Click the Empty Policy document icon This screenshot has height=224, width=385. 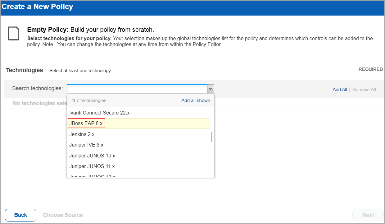14,33
